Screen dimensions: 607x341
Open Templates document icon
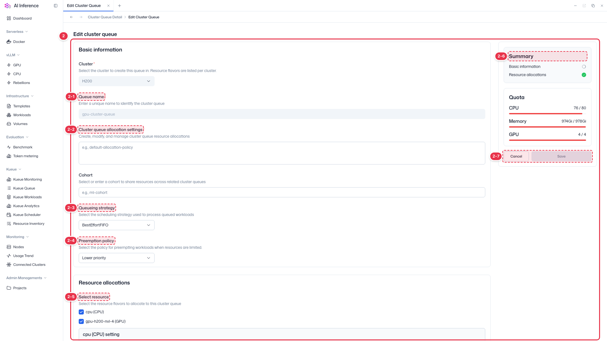(x=9, y=106)
